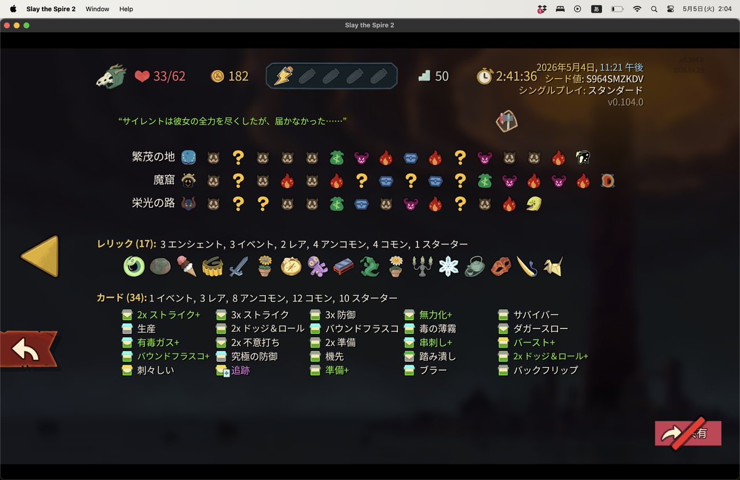
Task: Click the hooded ancient icon in 魔窟 row
Action: [x=189, y=181]
